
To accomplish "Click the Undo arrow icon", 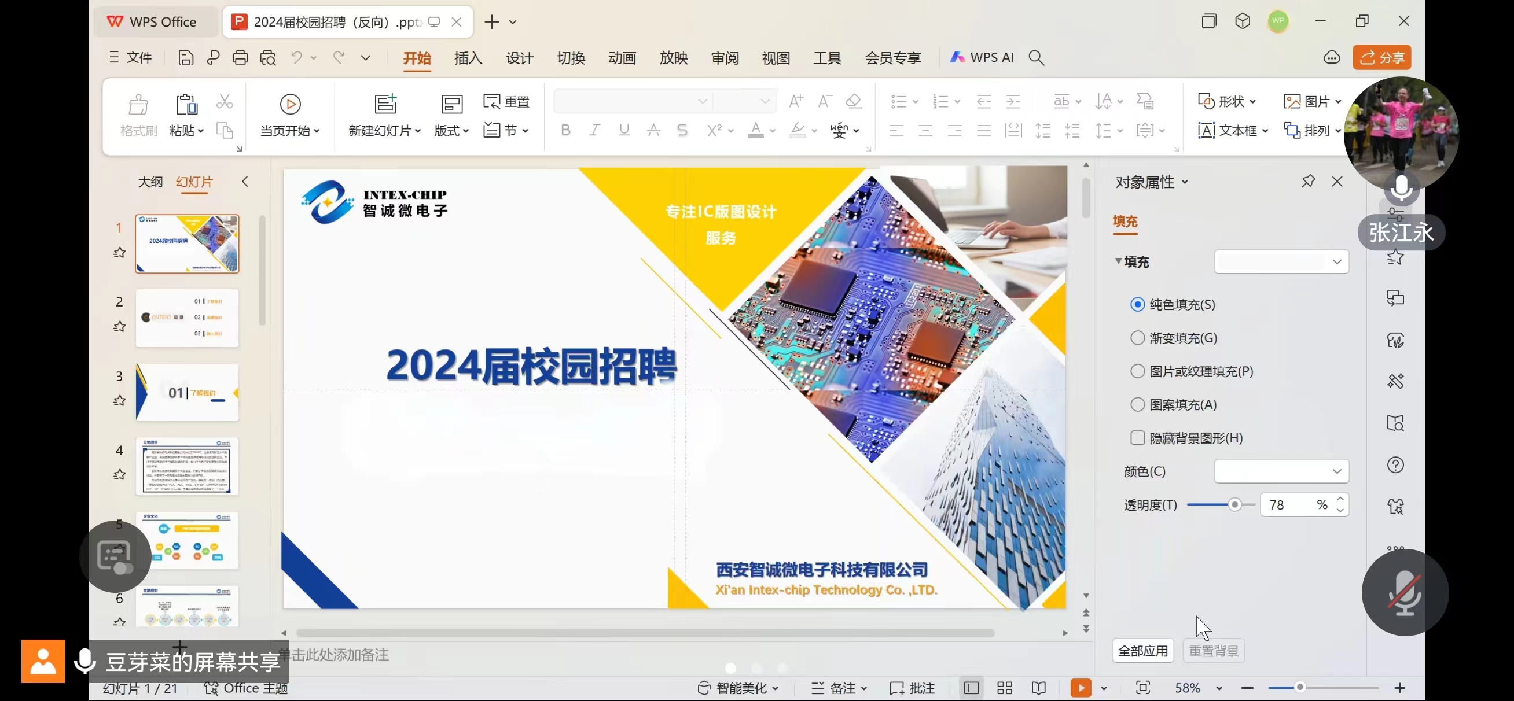I will (x=297, y=57).
